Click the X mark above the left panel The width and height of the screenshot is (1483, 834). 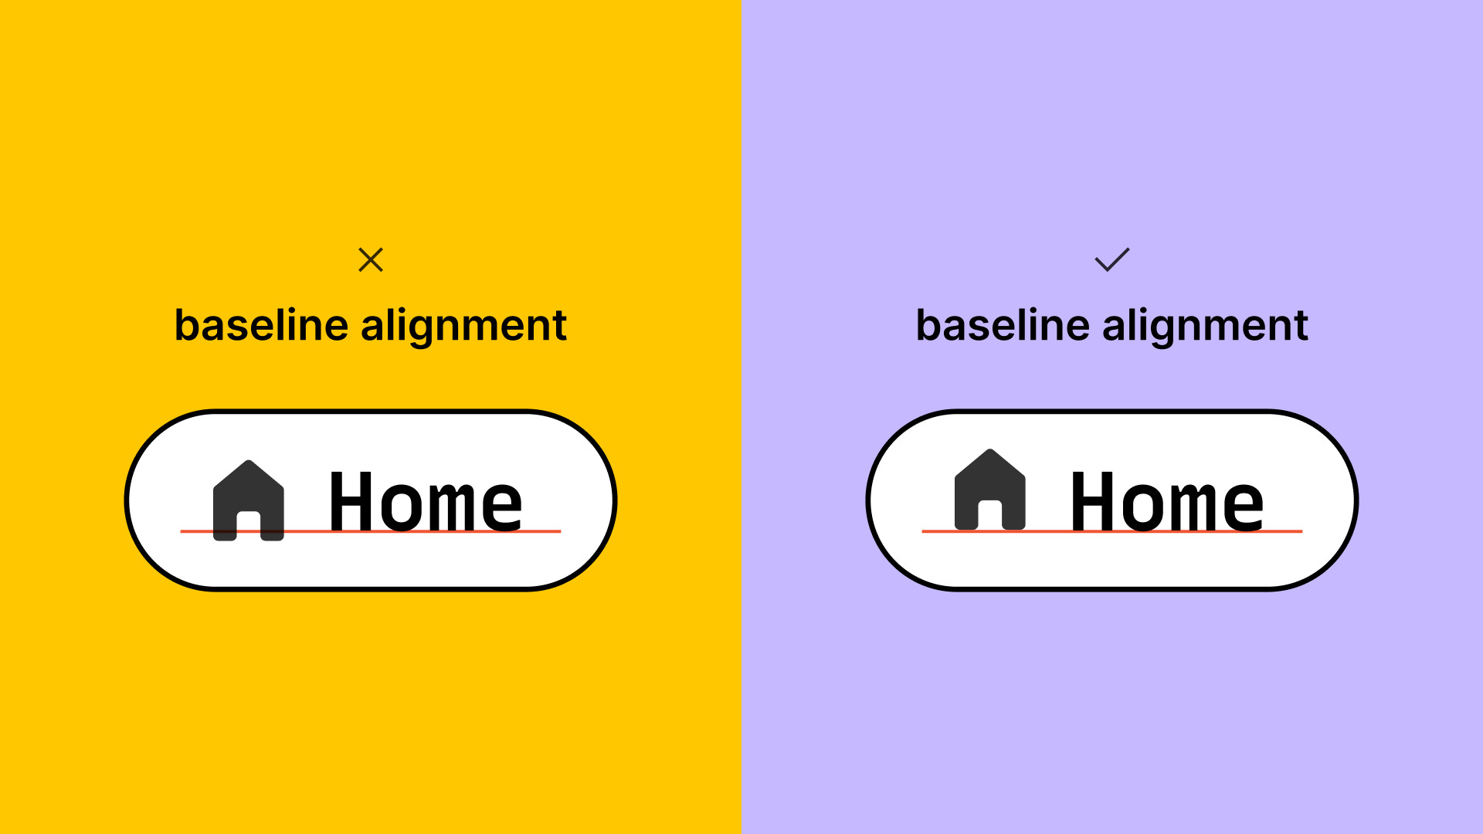pos(371,259)
